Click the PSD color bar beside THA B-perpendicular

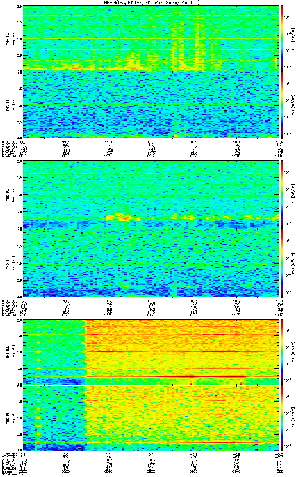pyautogui.click(x=282, y=39)
